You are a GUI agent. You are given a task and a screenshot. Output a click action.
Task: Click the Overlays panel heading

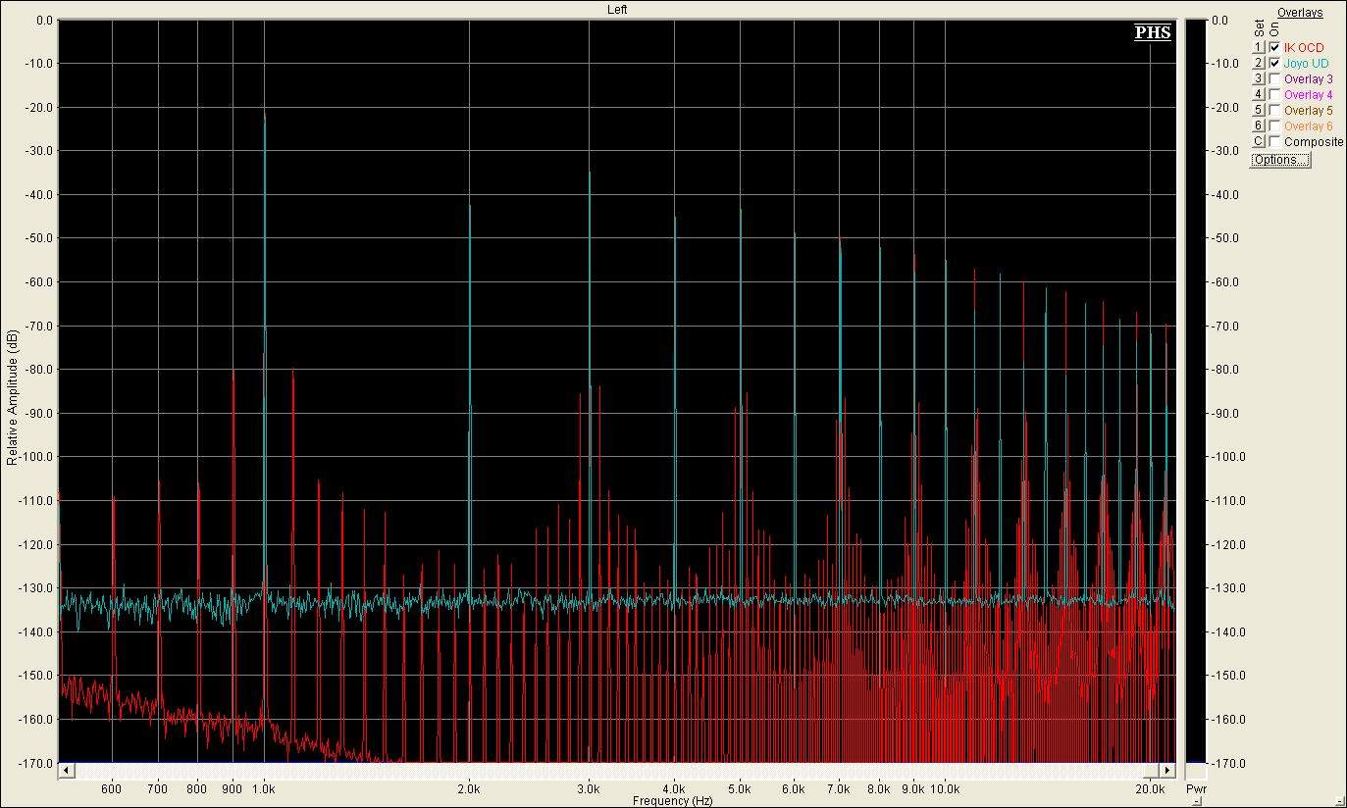[1299, 13]
